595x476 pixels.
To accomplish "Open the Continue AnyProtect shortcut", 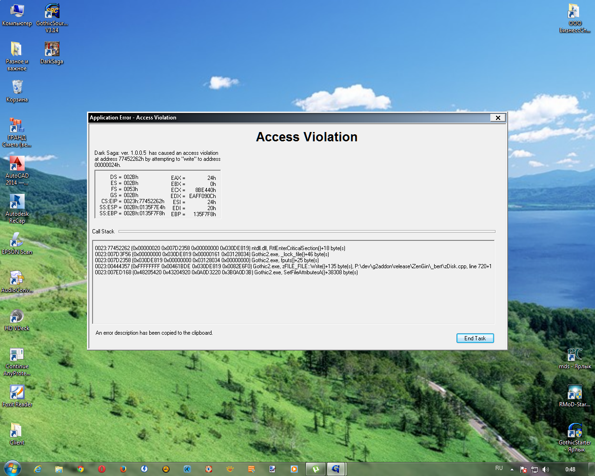I will pyautogui.click(x=17, y=361).
